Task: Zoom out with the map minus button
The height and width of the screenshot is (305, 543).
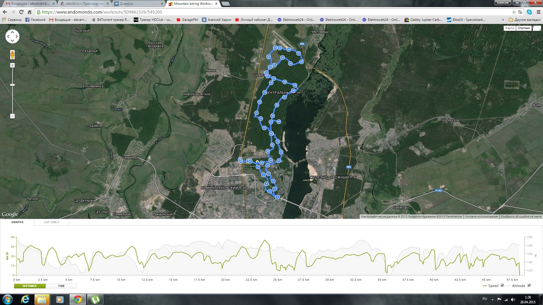Action: tap(12, 116)
